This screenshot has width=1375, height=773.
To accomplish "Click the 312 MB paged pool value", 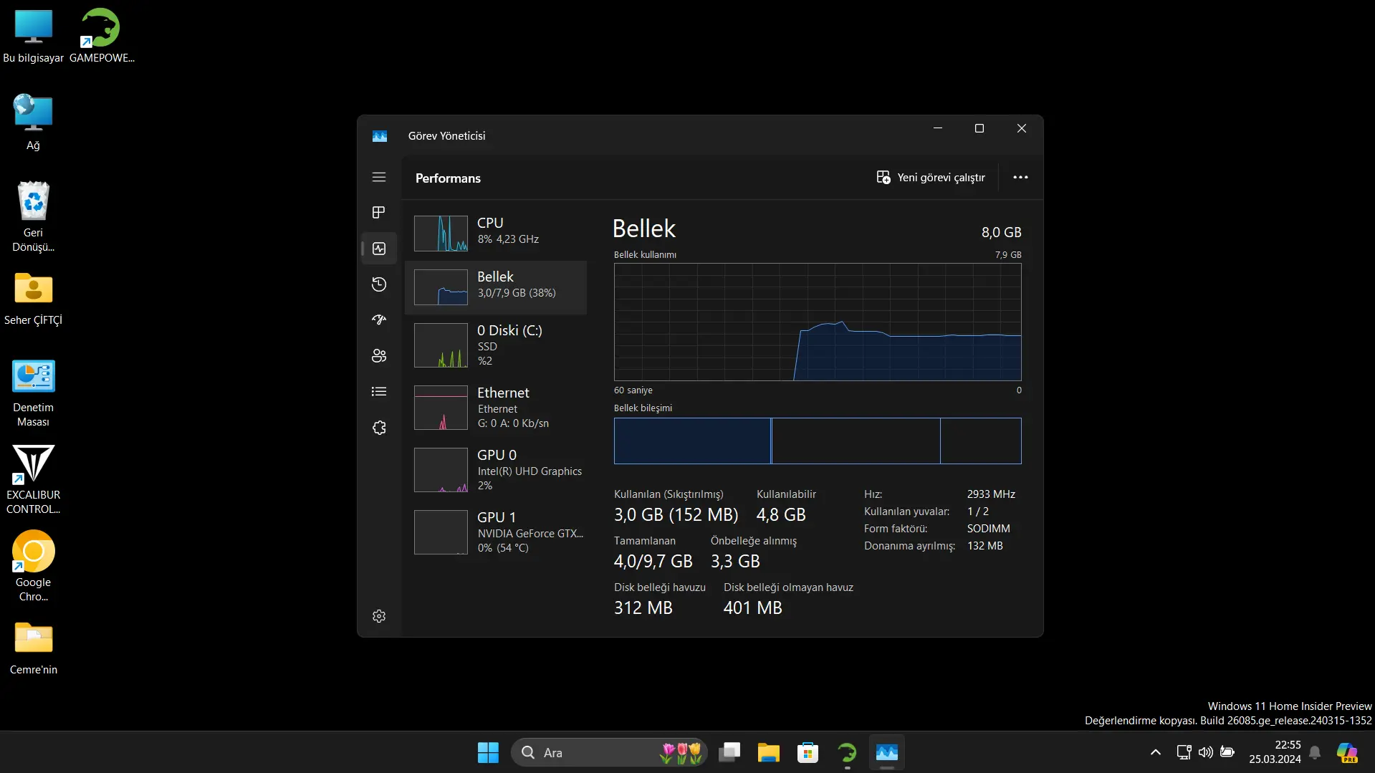I will (643, 608).
